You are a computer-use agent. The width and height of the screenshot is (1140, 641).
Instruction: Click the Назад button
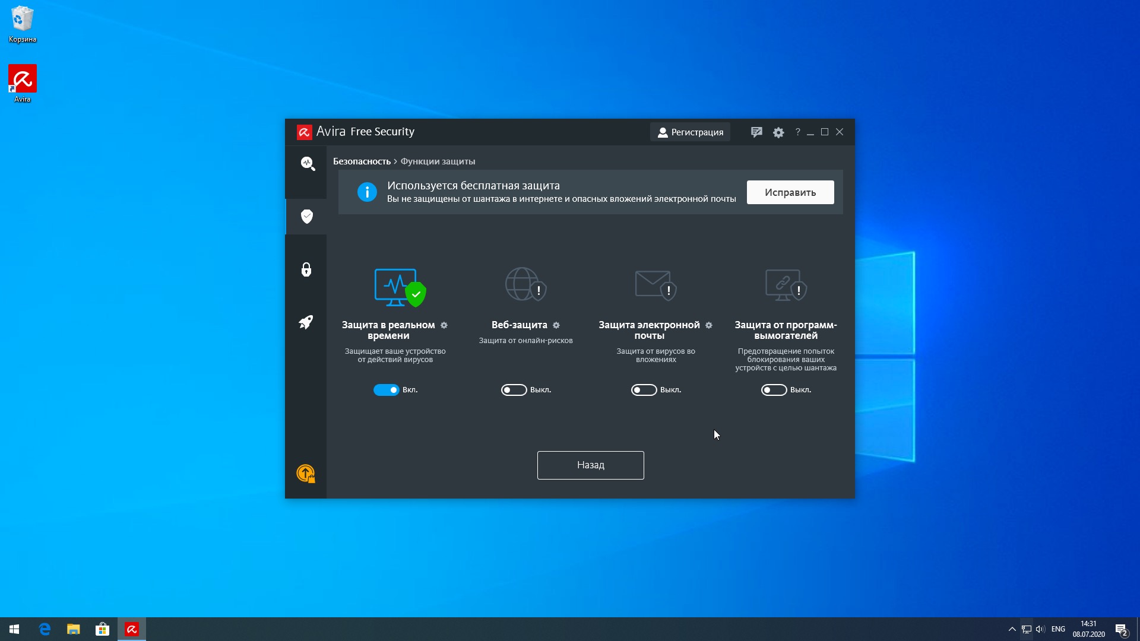[x=591, y=465]
